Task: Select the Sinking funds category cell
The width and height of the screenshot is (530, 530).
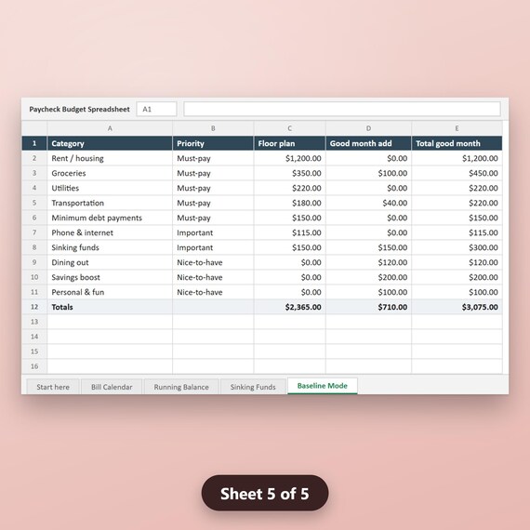Action: coord(110,247)
